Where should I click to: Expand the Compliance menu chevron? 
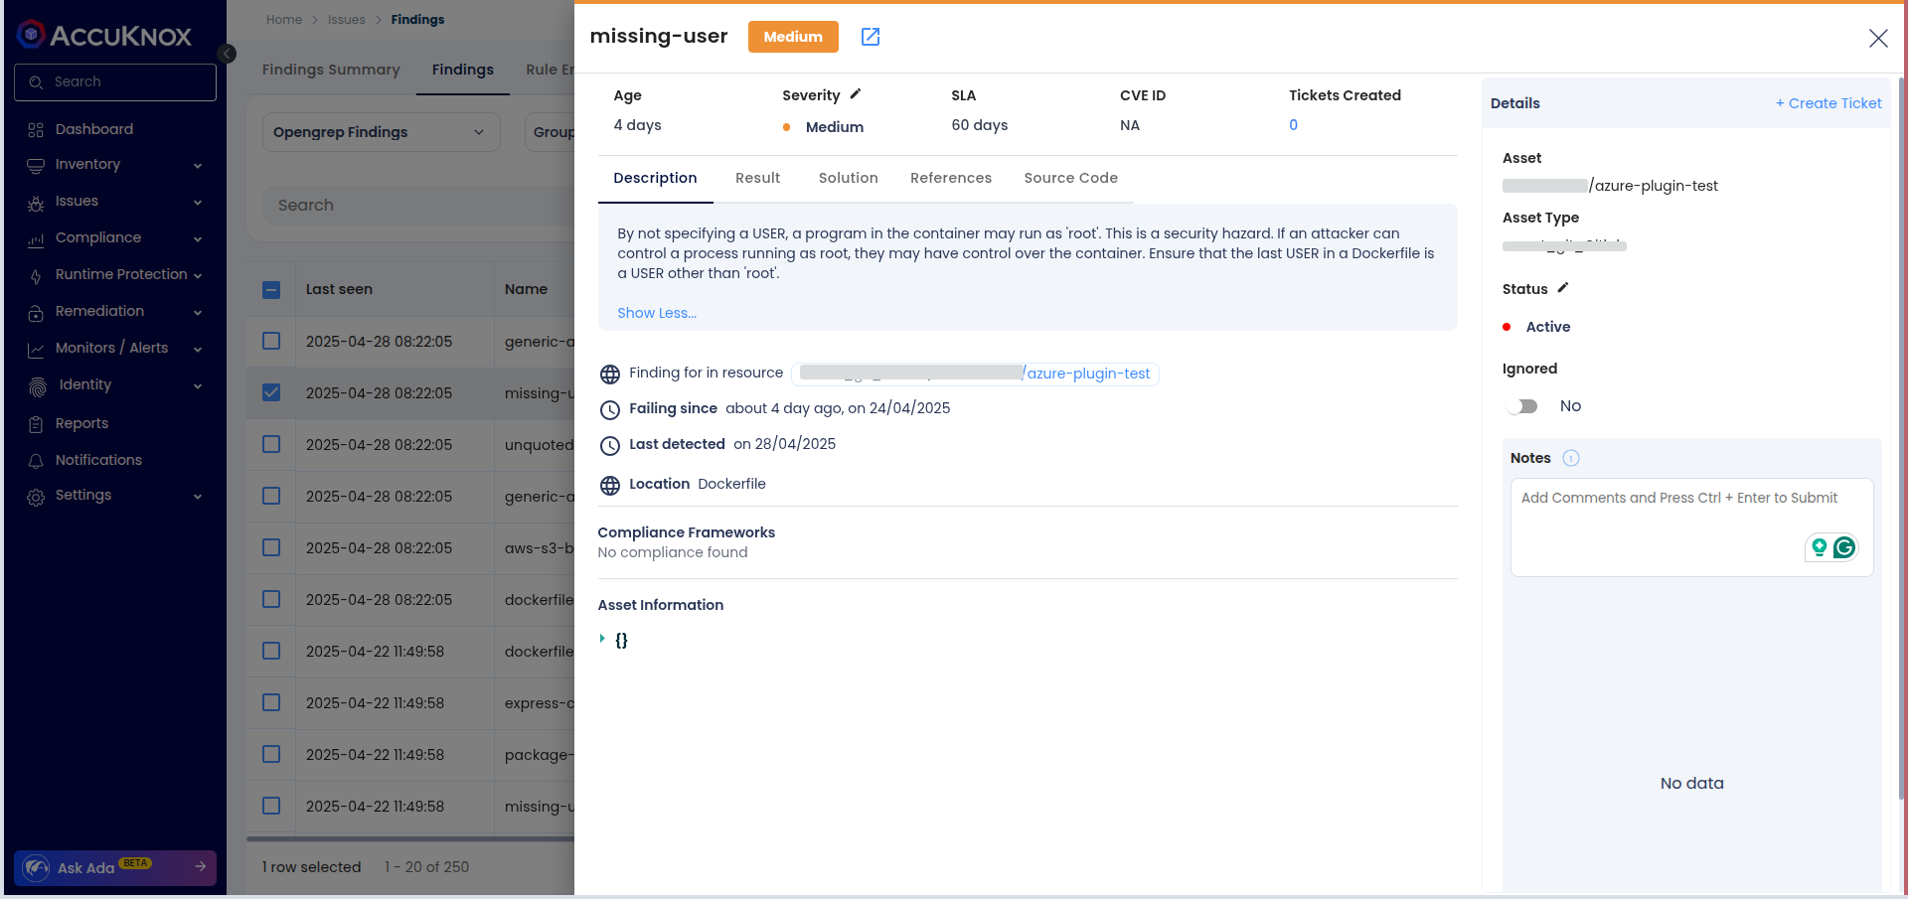click(x=198, y=239)
